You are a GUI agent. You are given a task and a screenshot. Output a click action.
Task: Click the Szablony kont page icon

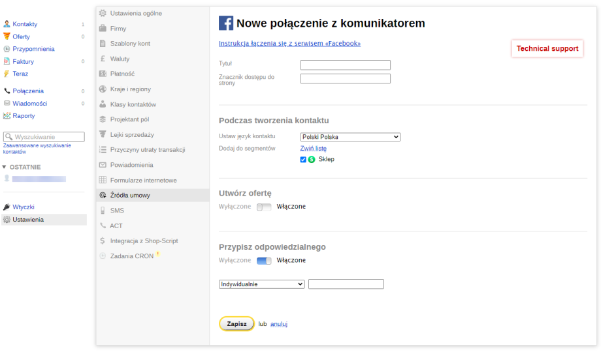pos(103,43)
